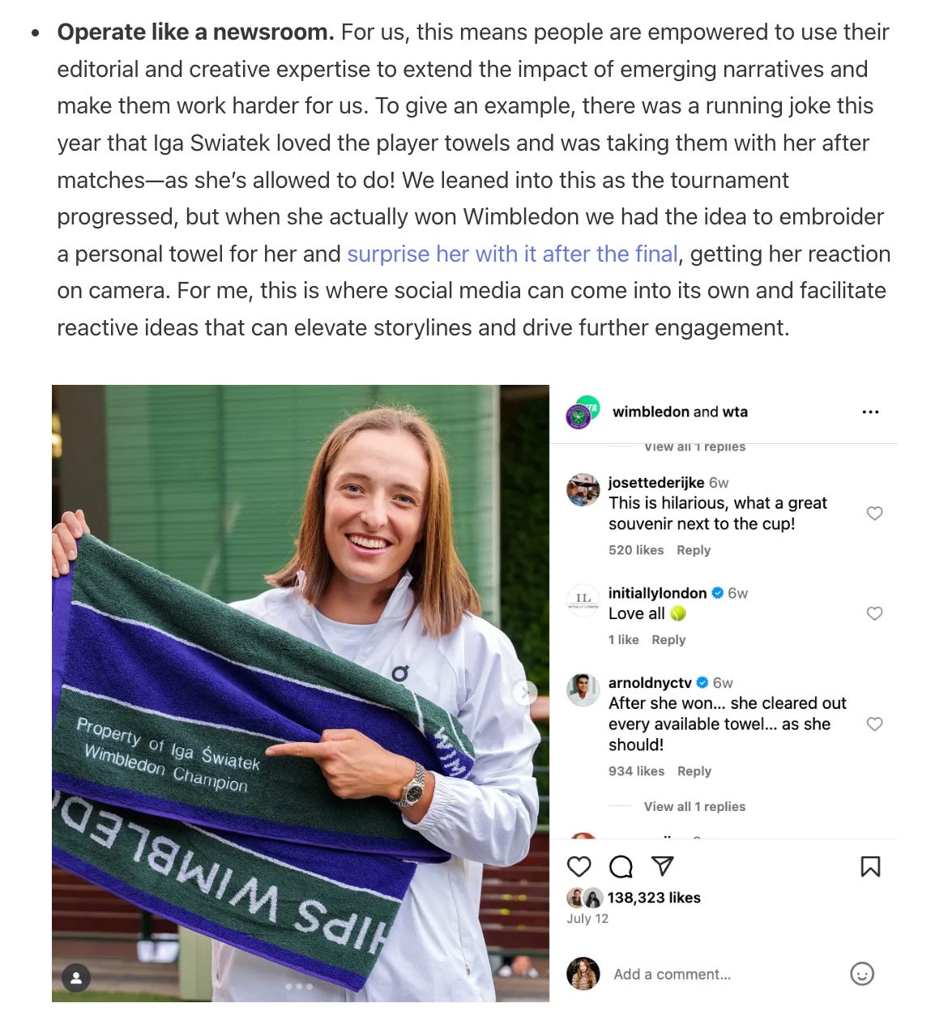Open the comment bubble icon
Viewport: 948px width, 1016px height.
click(621, 867)
